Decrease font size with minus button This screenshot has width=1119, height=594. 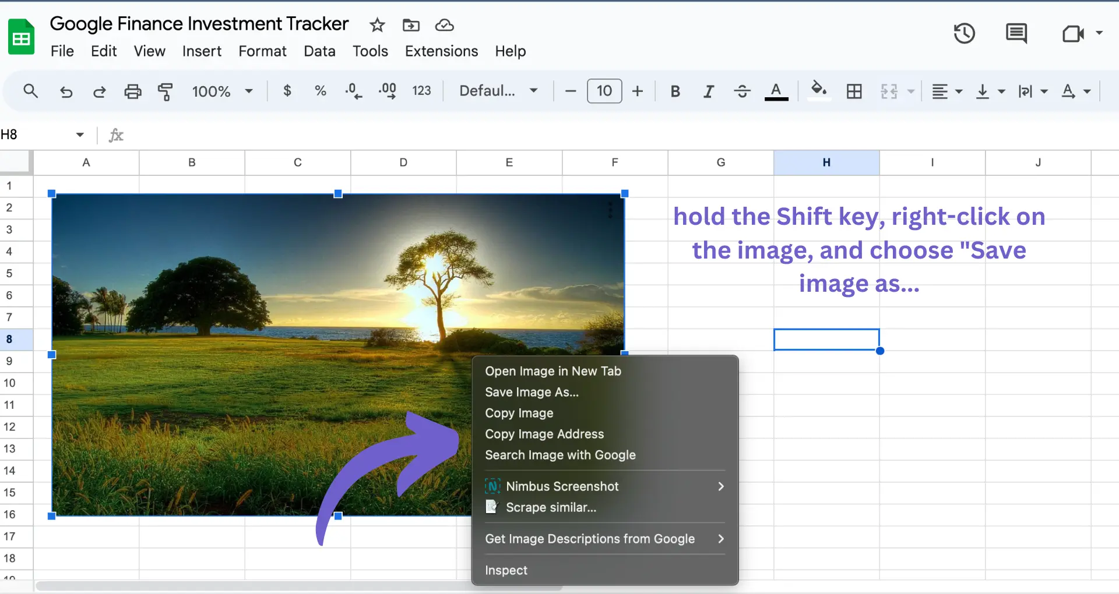pos(571,91)
